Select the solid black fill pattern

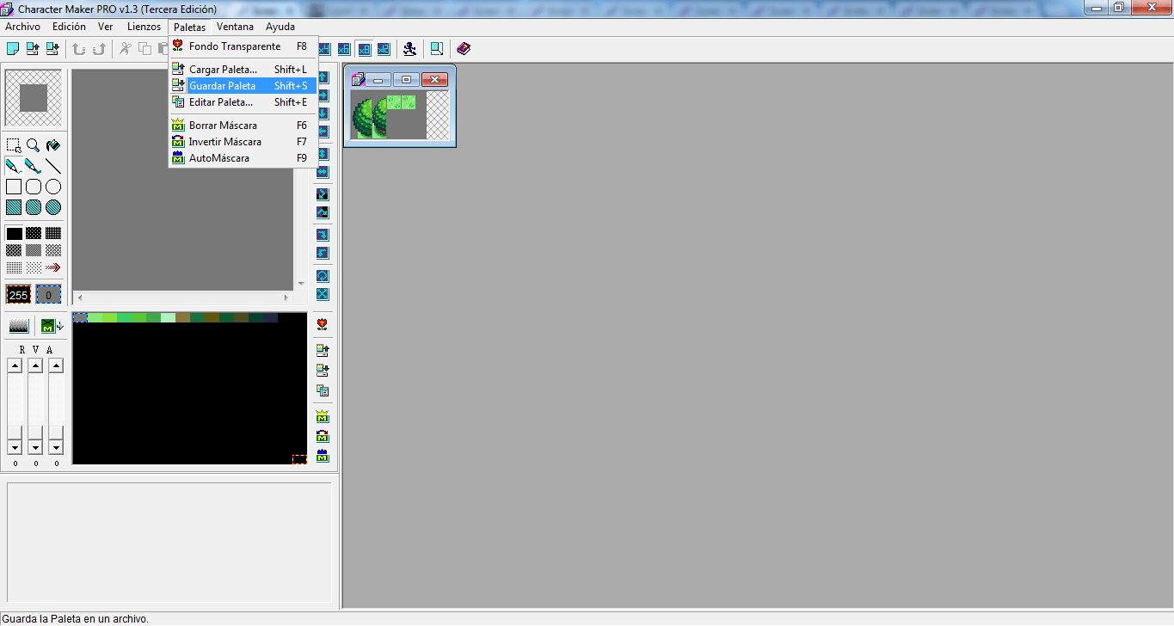(14, 233)
